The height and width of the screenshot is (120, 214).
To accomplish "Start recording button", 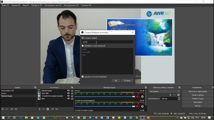I will [198, 95].
